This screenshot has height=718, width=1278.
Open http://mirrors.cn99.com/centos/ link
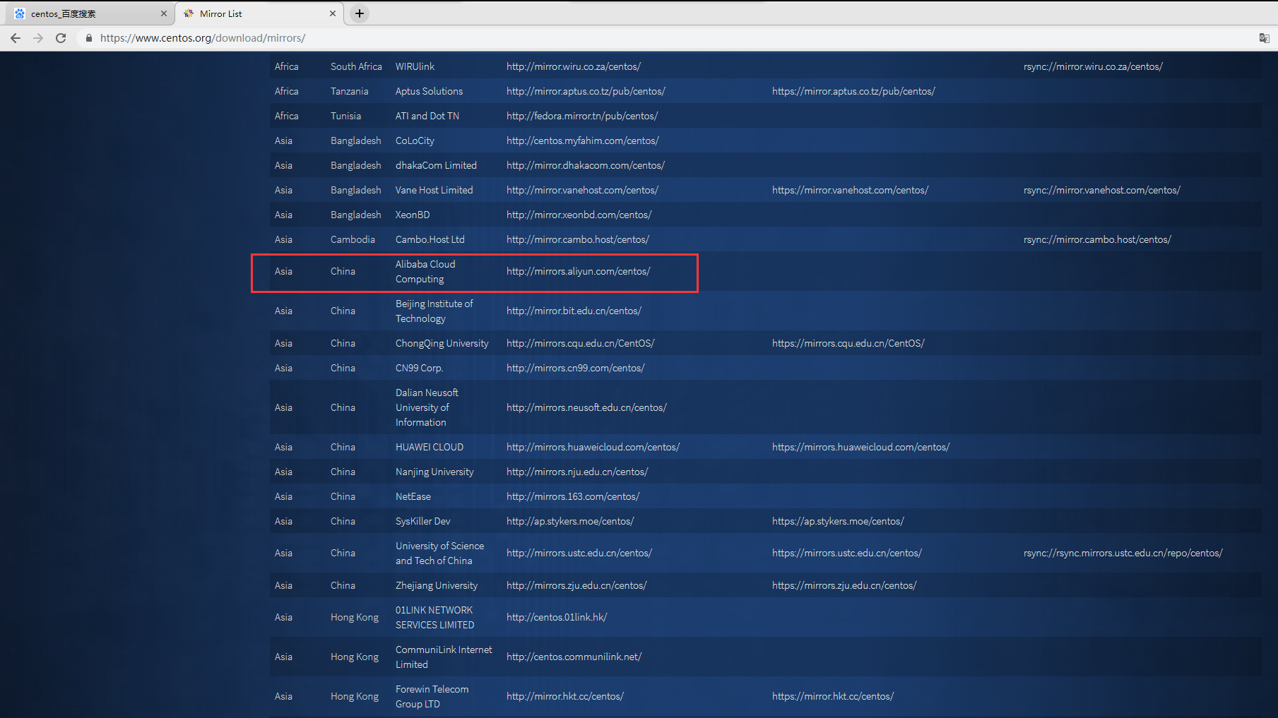click(576, 368)
